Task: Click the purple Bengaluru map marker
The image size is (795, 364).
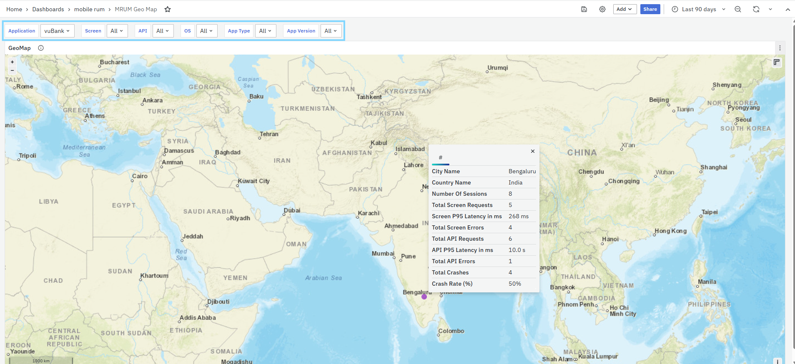Action: pos(424,297)
